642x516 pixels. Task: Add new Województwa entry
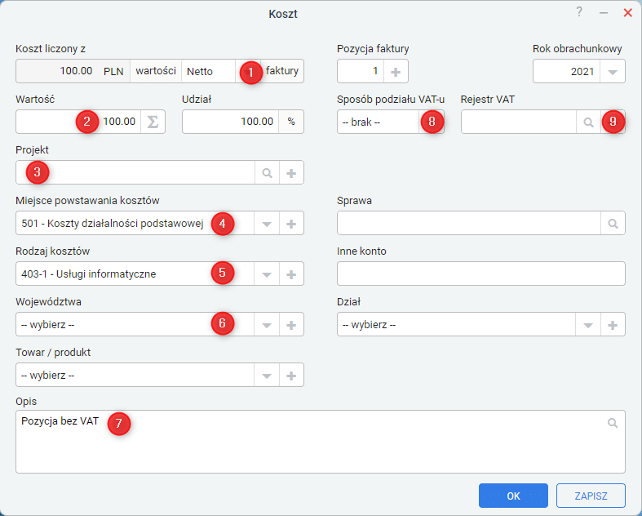(291, 325)
